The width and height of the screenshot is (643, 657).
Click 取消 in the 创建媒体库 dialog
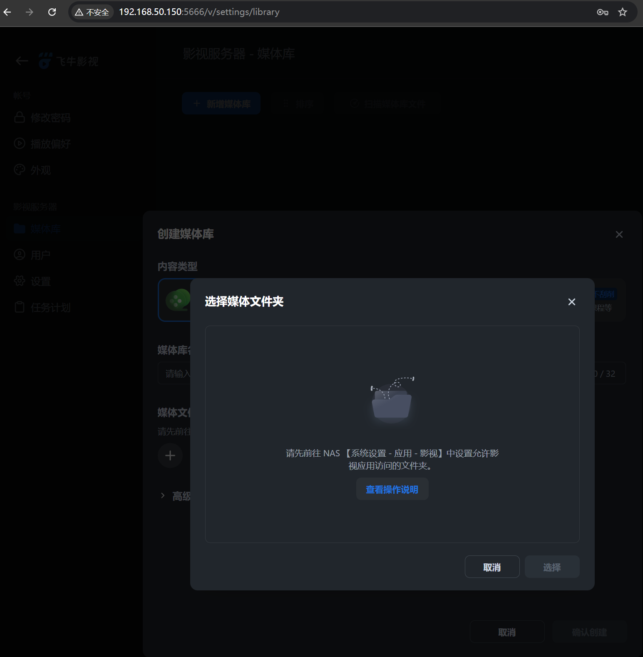[x=507, y=632]
